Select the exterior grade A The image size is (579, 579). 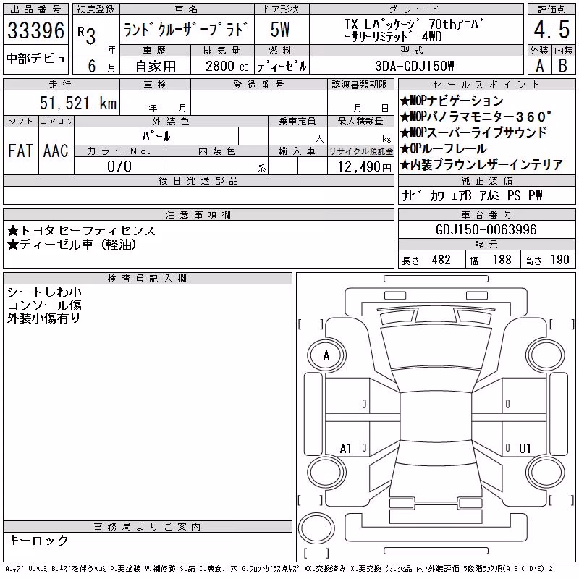click(x=539, y=66)
